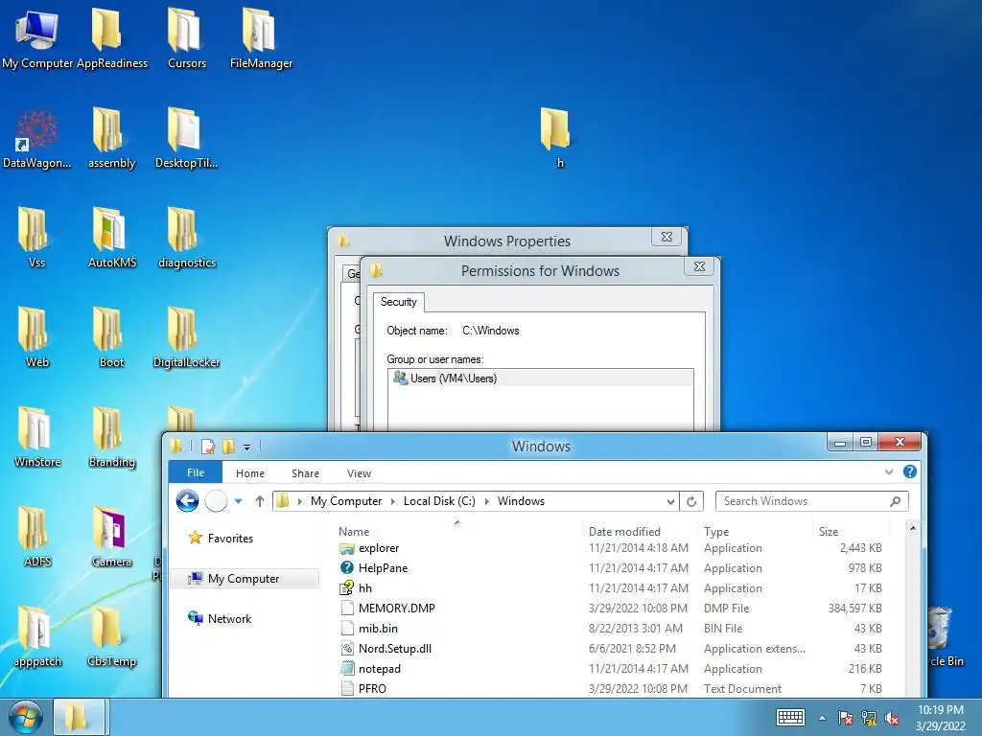Image resolution: width=982 pixels, height=736 pixels.
Task: Open the AppReadiness folder on desktop
Action: tap(111, 37)
